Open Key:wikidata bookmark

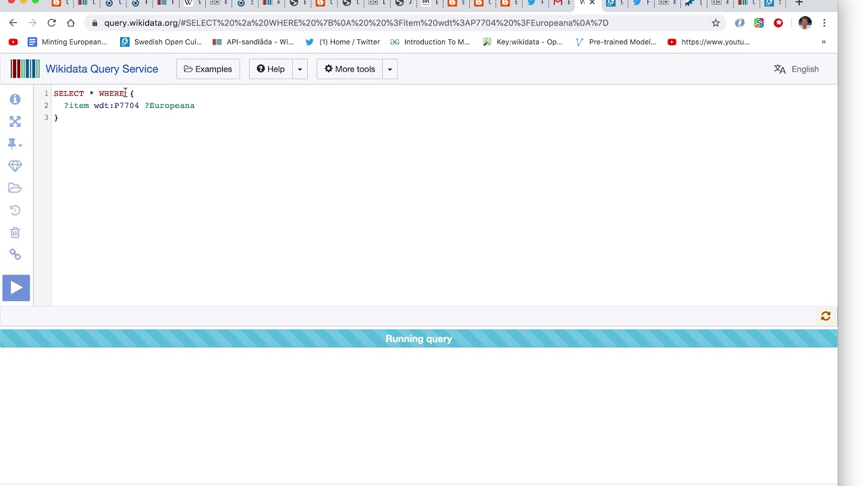click(x=523, y=42)
